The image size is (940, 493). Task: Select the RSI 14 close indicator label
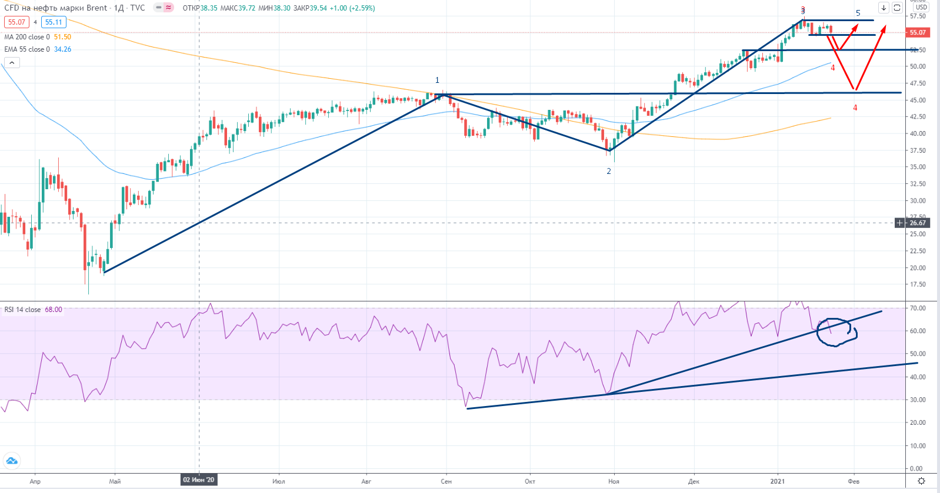click(23, 310)
